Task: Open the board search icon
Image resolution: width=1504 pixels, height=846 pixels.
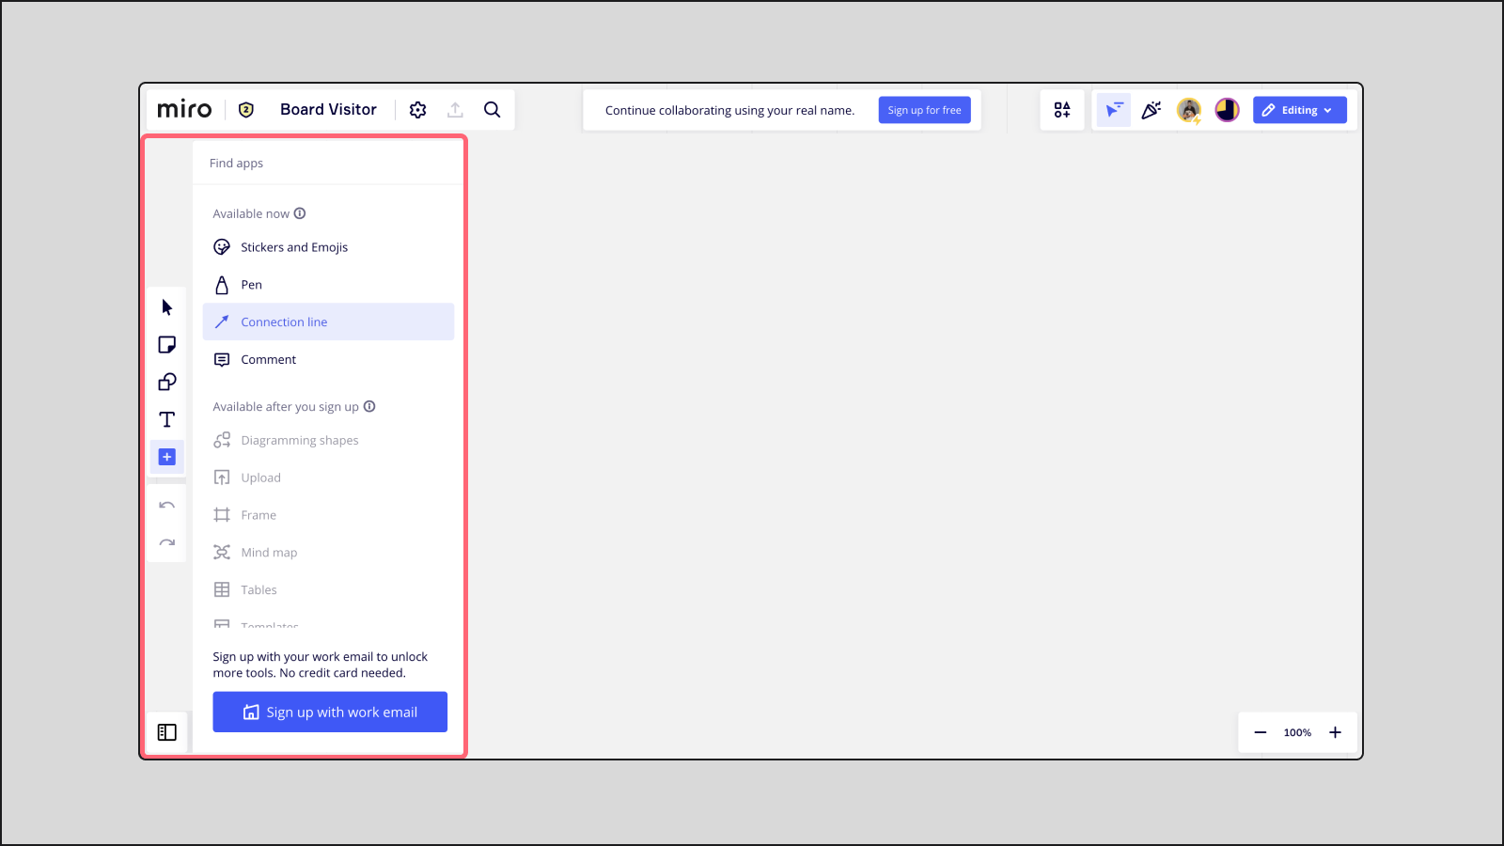Action: coord(492,109)
